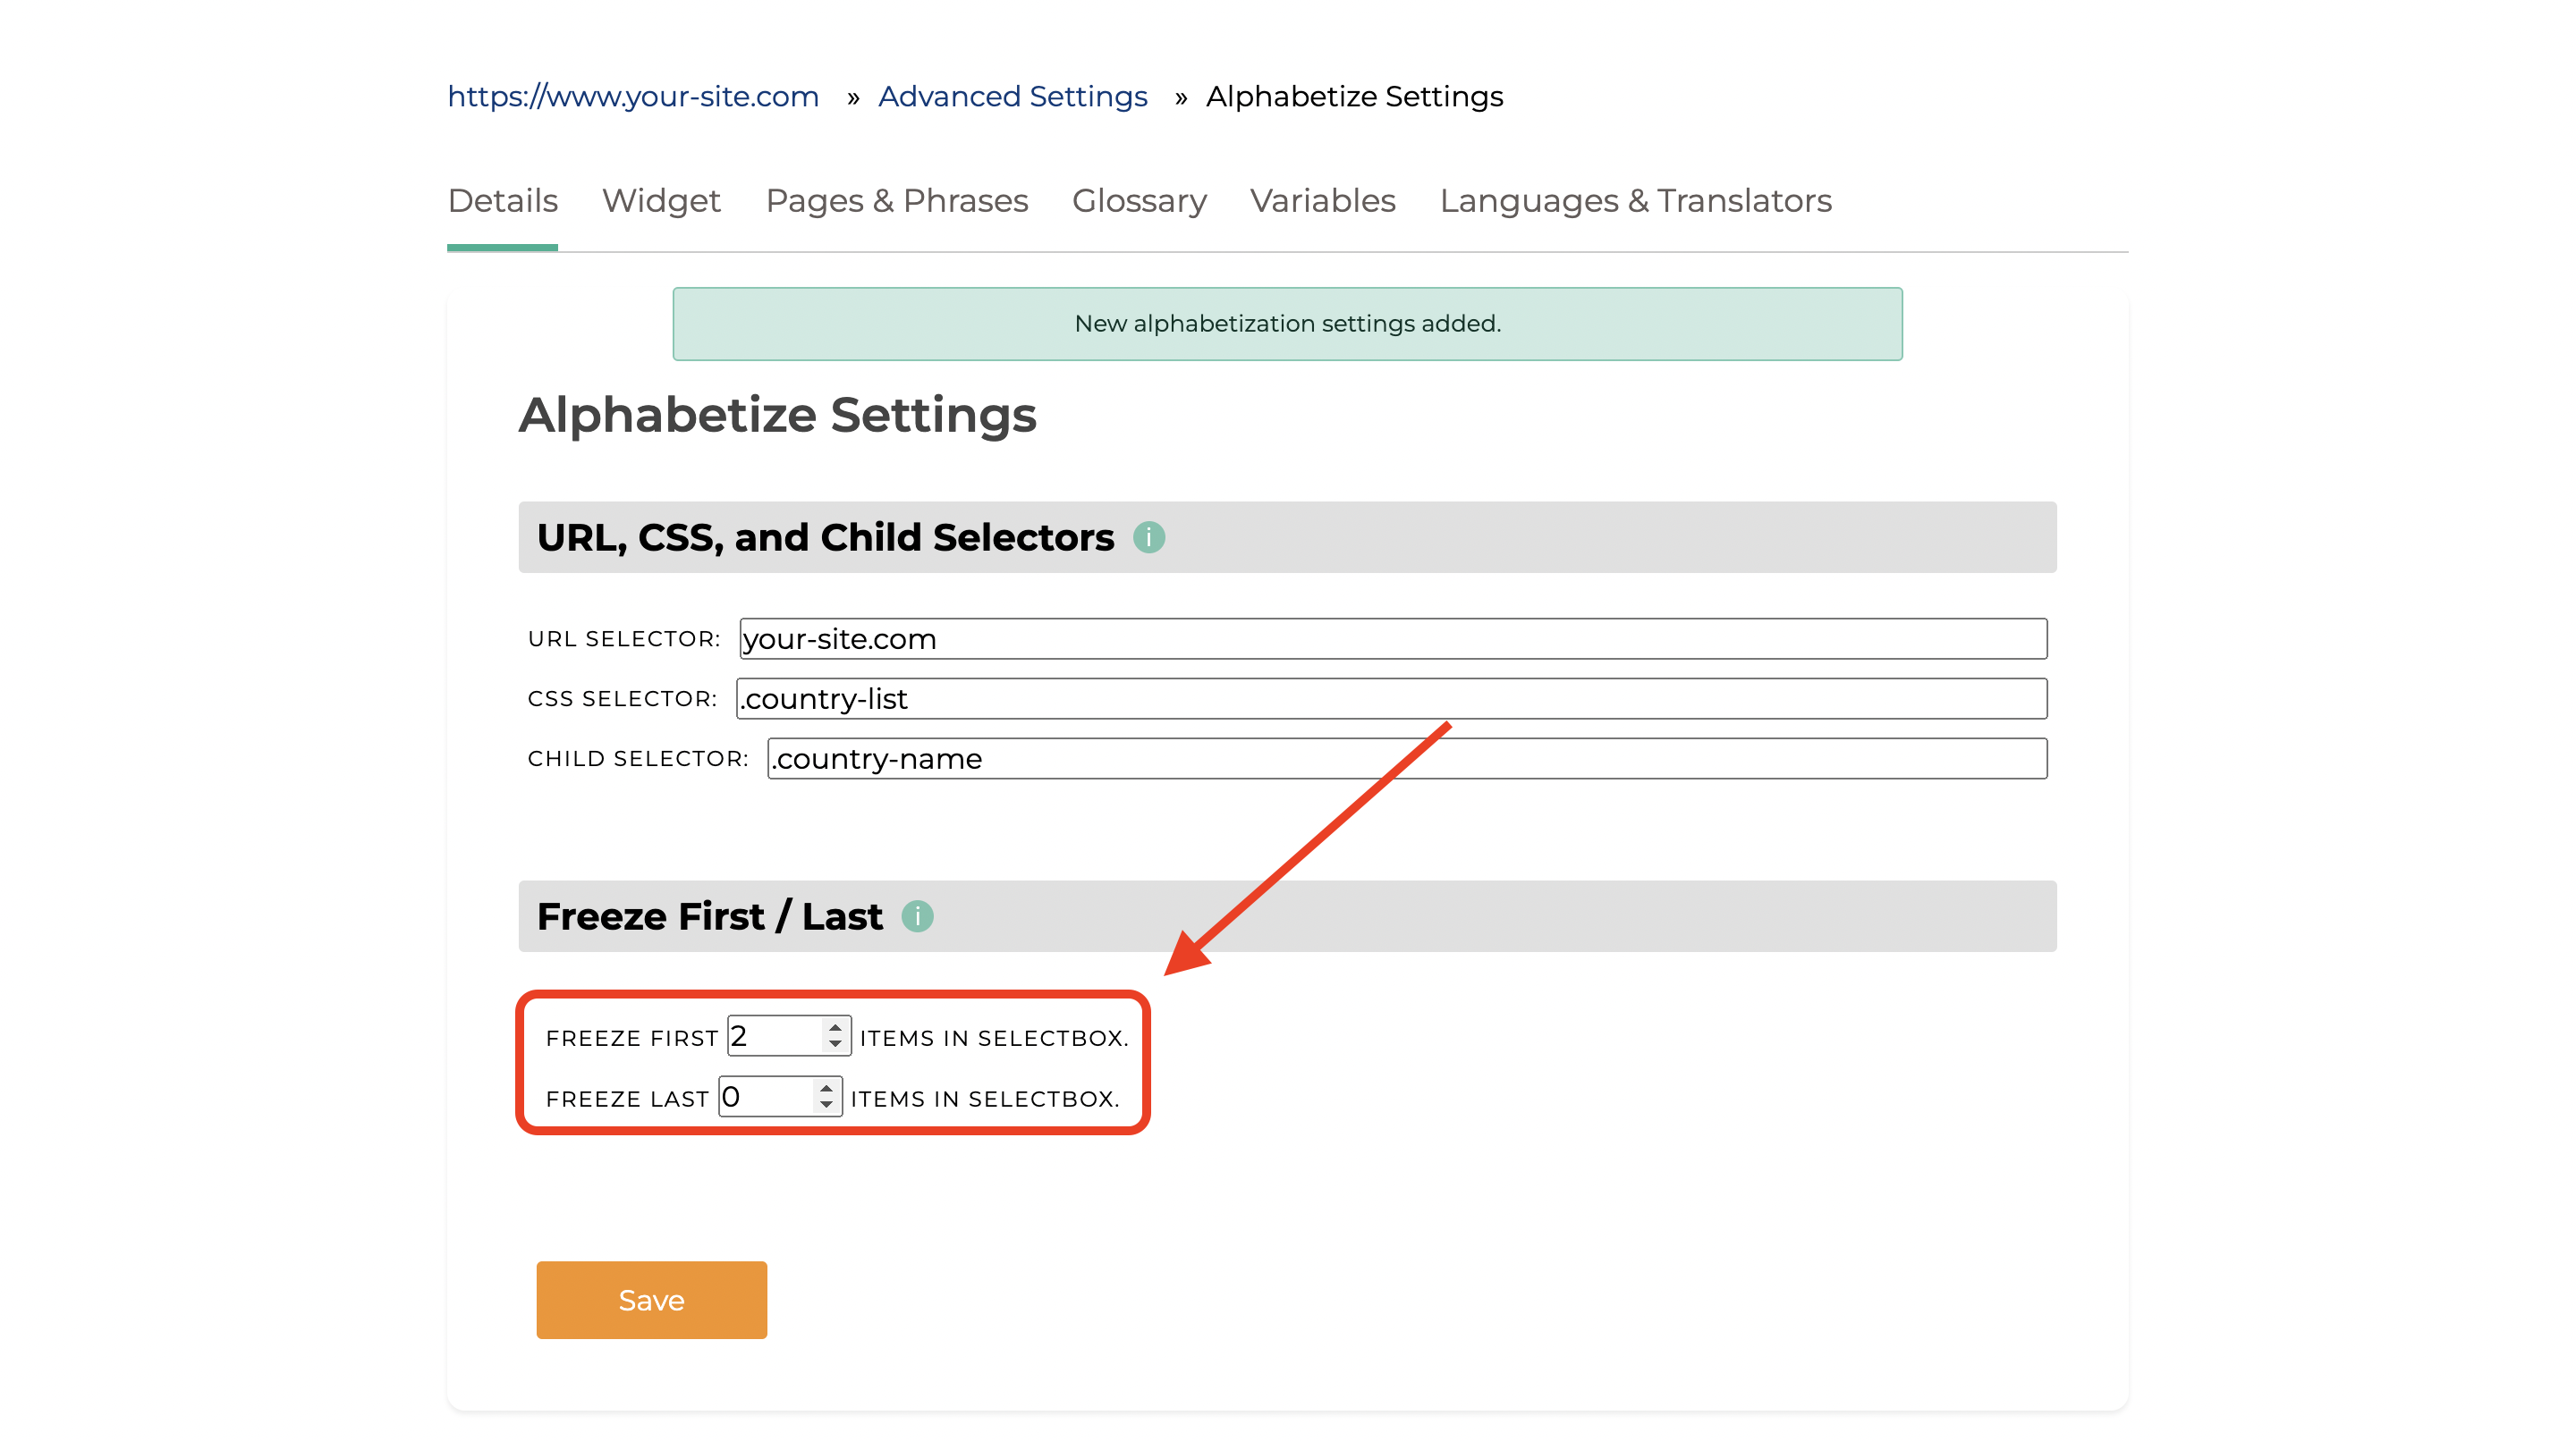
Task: Click the 'https://www.your-site.com' breadcrumb link
Action: click(633, 97)
